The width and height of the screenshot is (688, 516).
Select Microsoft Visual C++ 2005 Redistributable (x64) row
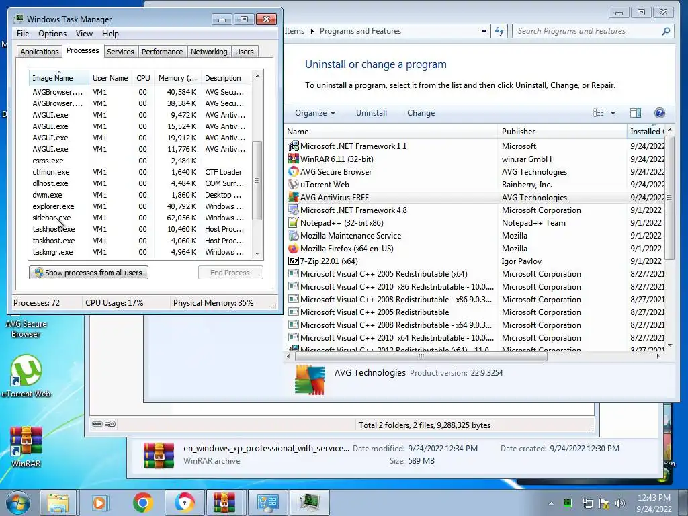coord(476,274)
